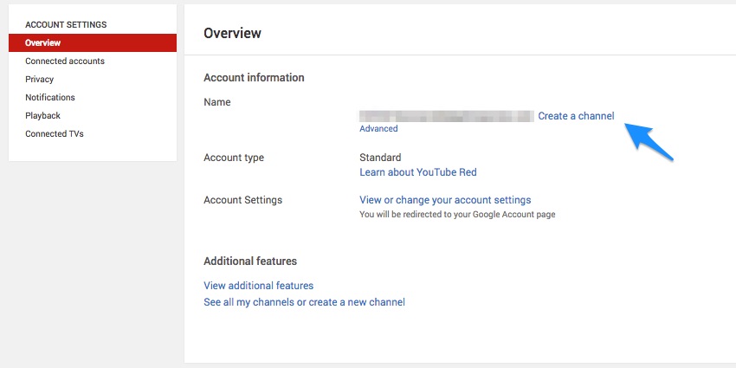The image size is (736, 368).
Task: Click the Account information heading
Action: [254, 77]
